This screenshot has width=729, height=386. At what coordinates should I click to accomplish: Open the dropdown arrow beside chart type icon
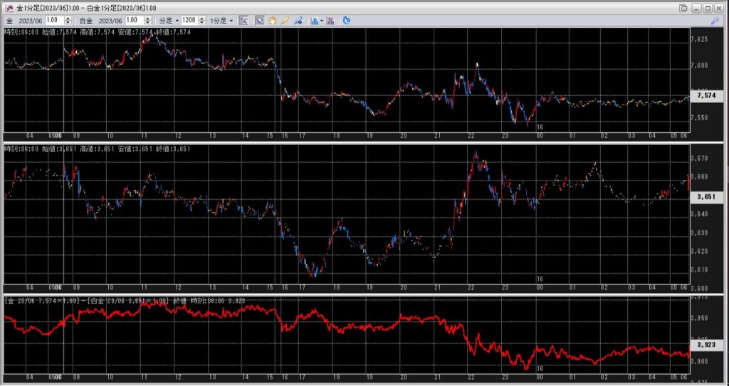tap(322, 21)
